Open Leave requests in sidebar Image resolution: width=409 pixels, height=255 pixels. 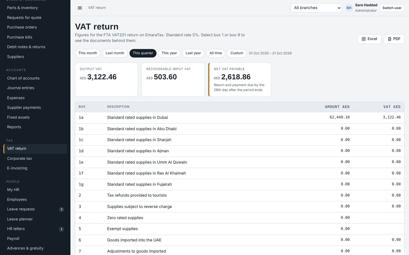pos(35,209)
